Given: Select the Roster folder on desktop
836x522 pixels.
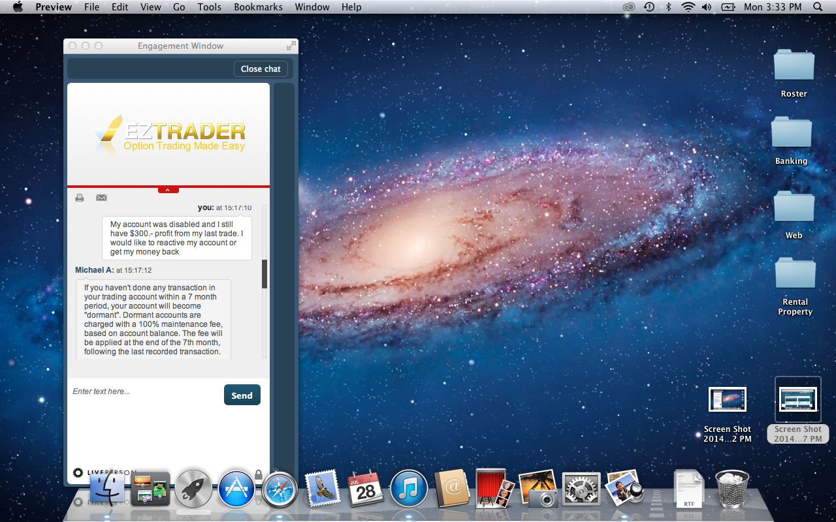Looking at the screenshot, I should point(794,73).
